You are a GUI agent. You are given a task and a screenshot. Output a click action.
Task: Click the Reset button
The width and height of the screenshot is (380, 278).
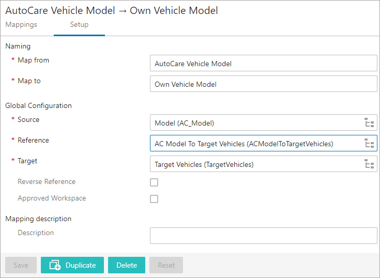[166, 265]
